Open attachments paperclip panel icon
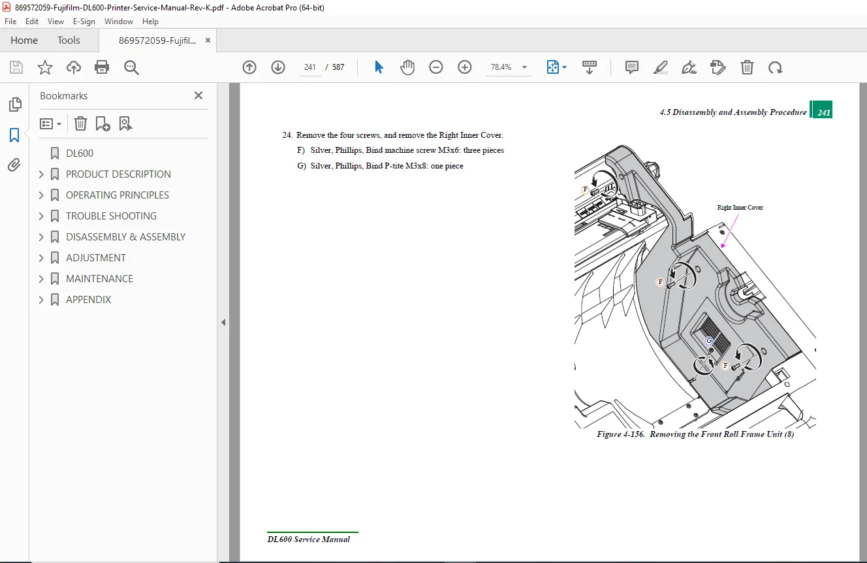The height and width of the screenshot is (563, 867). tap(14, 165)
